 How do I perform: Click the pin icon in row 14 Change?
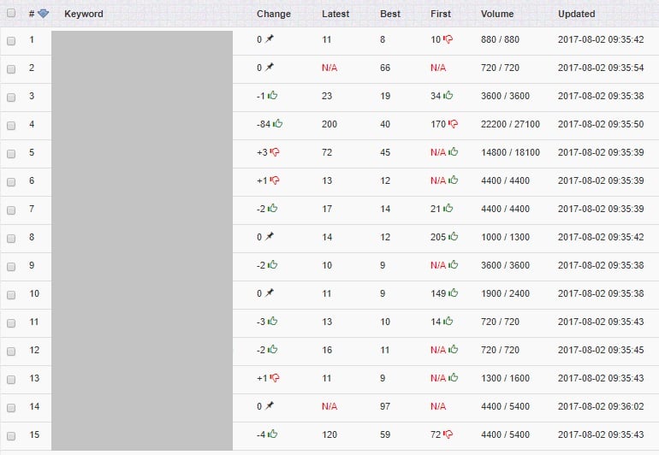tap(270, 405)
